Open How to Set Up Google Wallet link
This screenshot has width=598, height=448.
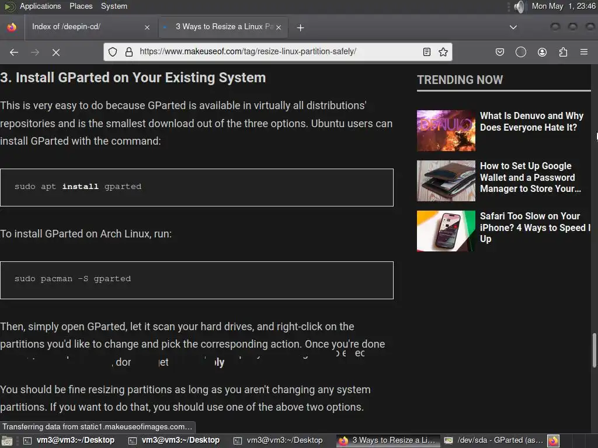[530, 177]
